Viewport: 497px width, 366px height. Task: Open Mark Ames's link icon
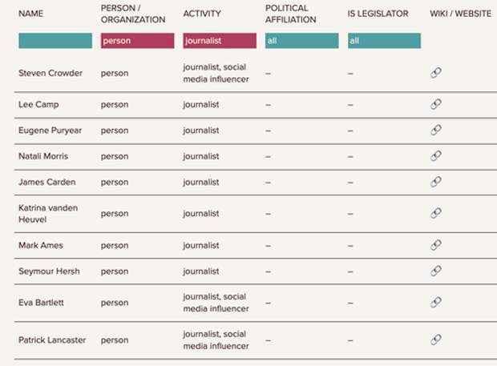click(x=436, y=245)
